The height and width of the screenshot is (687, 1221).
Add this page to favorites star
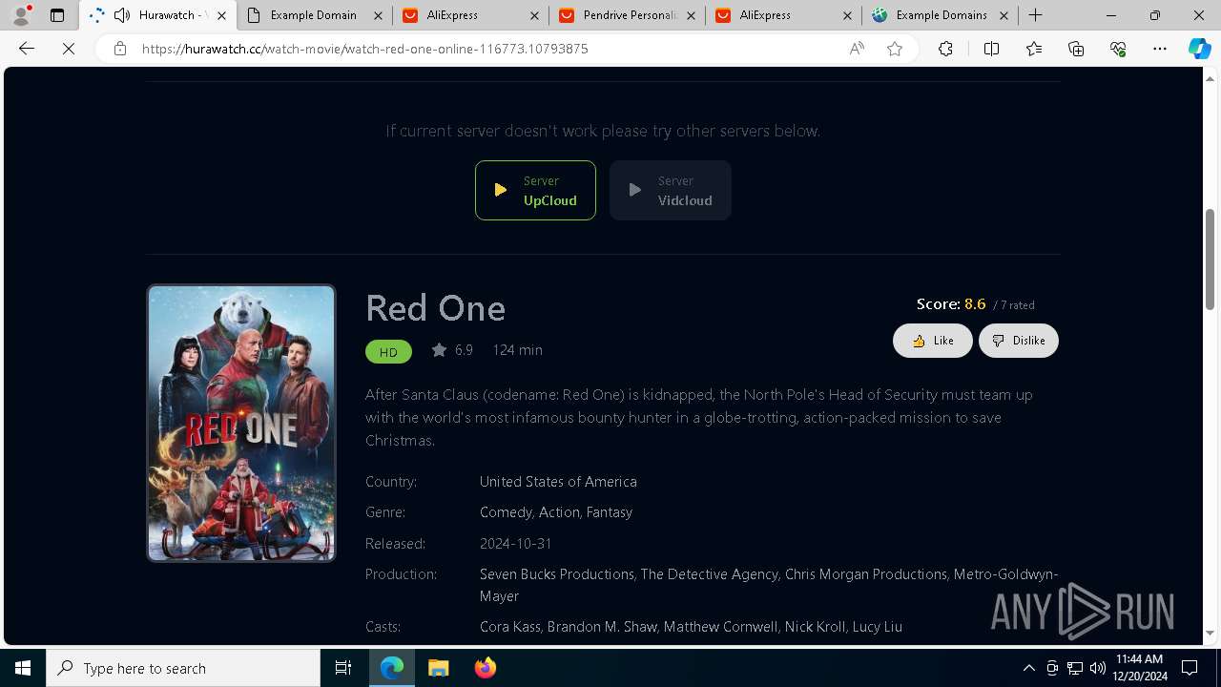[x=895, y=49]
